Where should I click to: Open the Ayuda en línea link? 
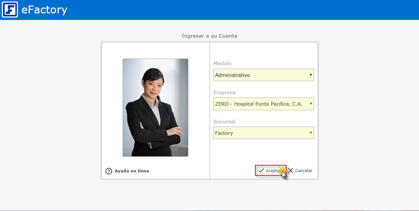click(132, 171)
